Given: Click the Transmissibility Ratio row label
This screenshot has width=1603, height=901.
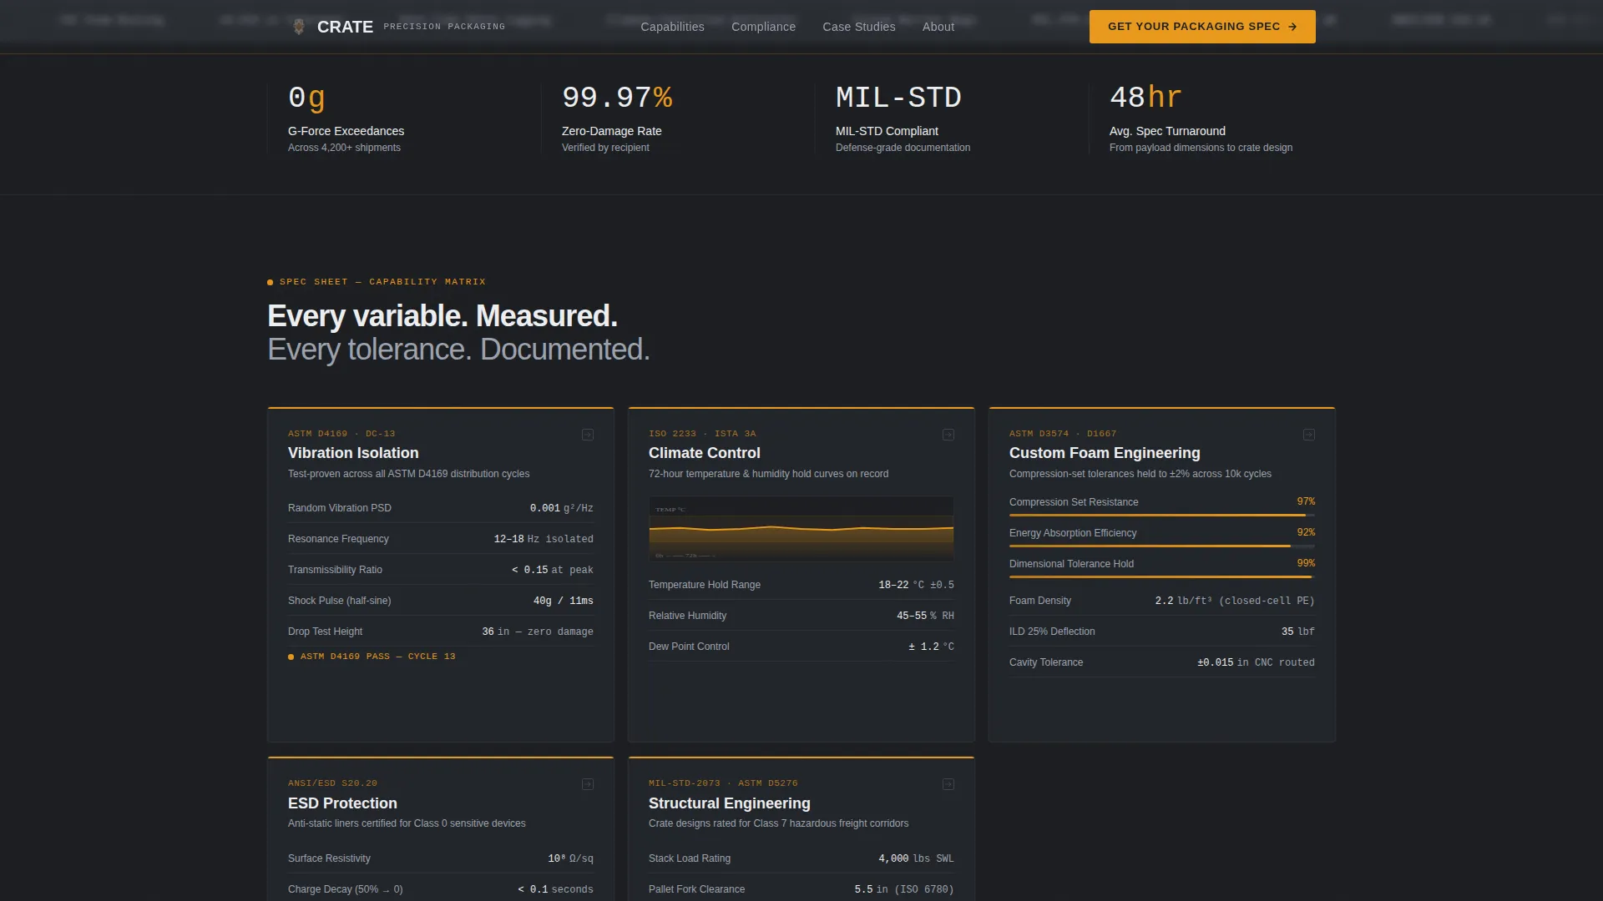Looking at the screenshot, I should tap(335, 570).
